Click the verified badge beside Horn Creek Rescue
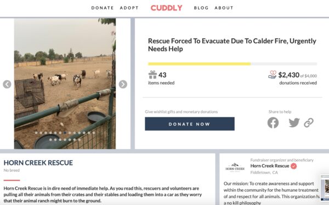The width and height of the screenshot is (329, 205). point(294,166)
